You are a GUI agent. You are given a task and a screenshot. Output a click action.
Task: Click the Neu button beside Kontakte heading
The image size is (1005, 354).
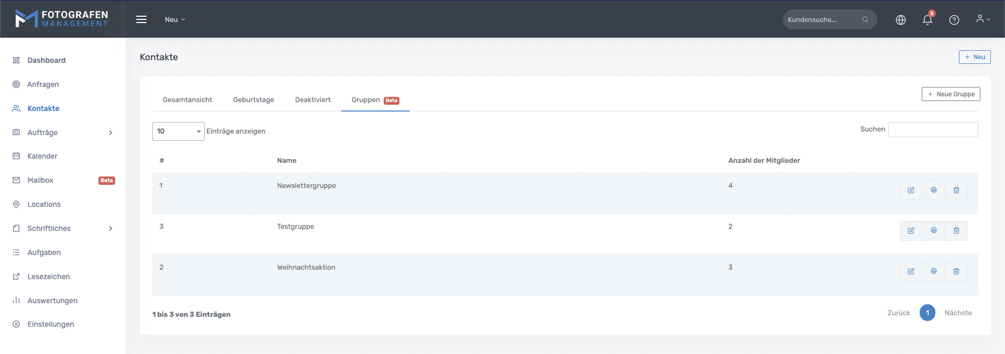click(974, 57)
